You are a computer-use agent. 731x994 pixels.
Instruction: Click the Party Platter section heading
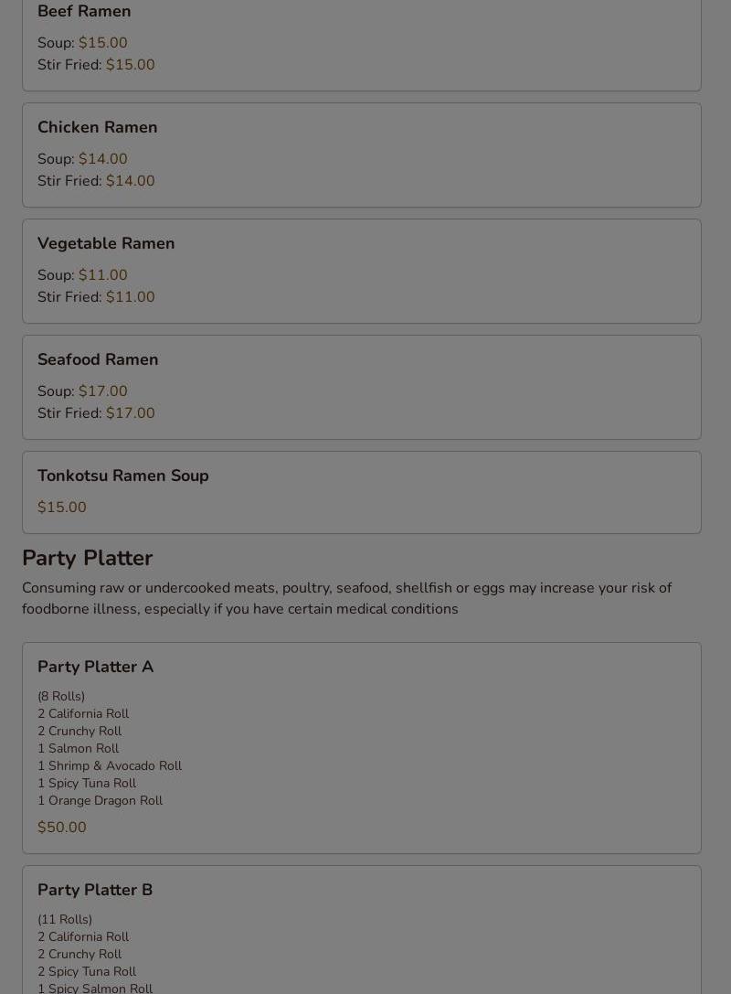pyautogui.click(x=88, y=558)
